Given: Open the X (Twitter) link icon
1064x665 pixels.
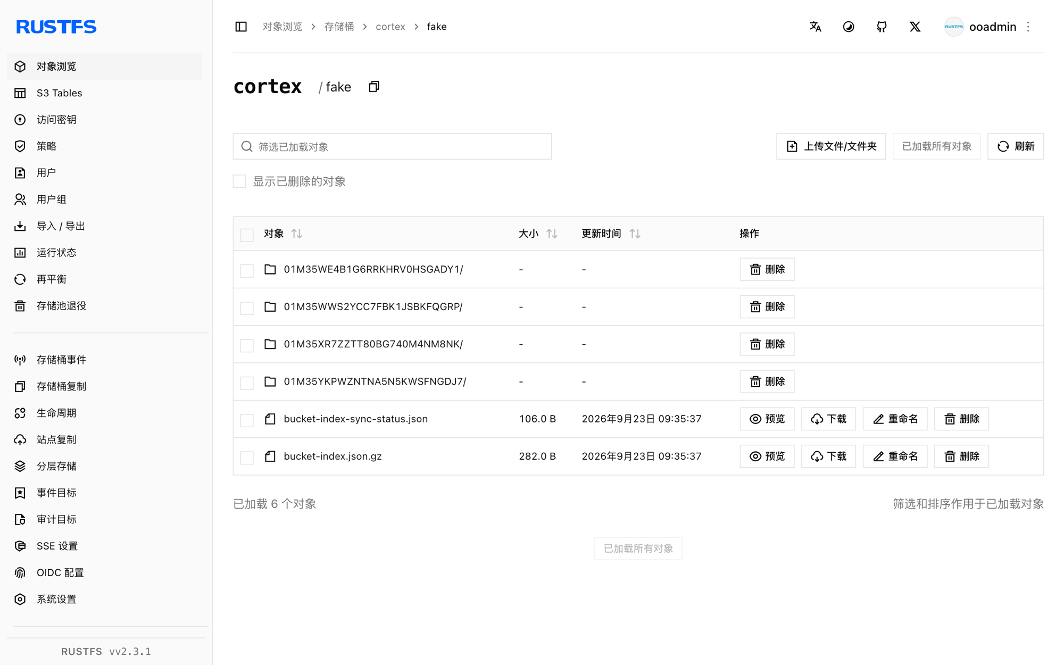Looking at the screenshot, I should coord(915,27).
